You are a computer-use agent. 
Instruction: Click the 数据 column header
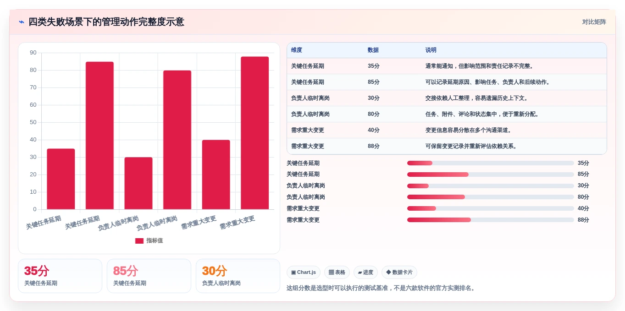(x=373, y=50)
